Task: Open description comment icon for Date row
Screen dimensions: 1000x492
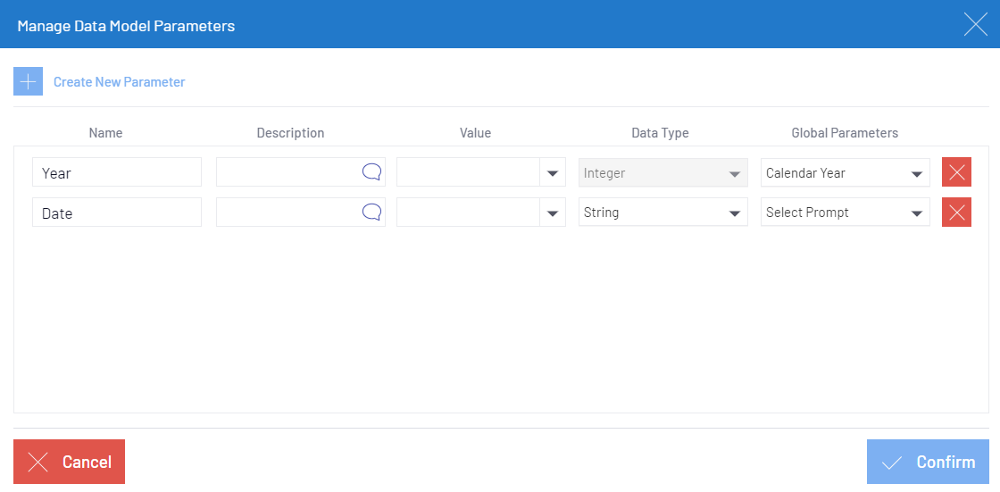Action: tap(371, 213)
